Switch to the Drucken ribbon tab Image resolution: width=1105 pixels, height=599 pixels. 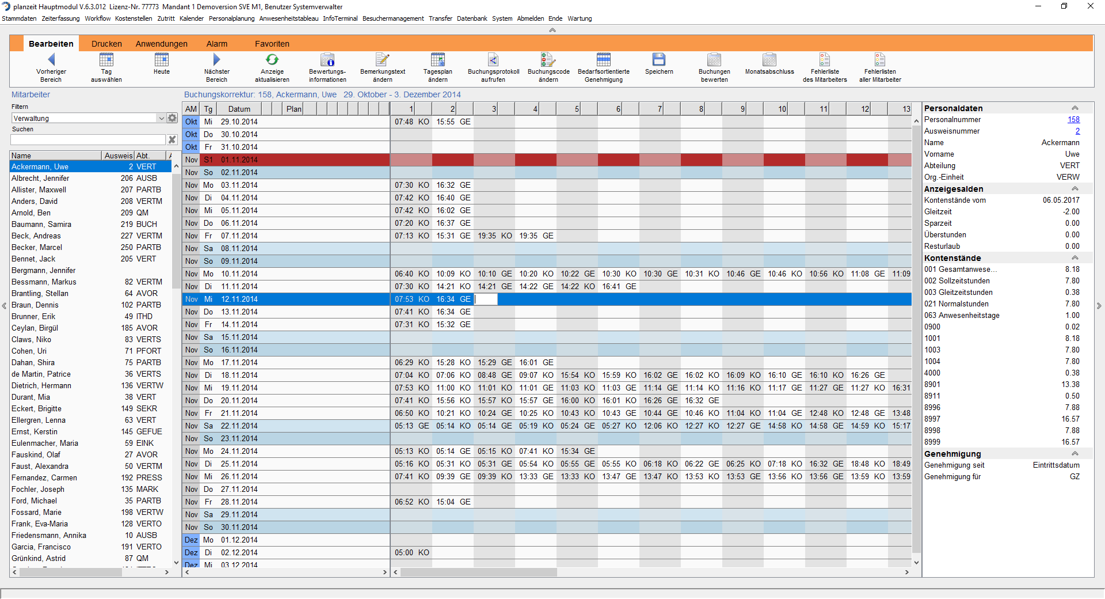[106, 44]
